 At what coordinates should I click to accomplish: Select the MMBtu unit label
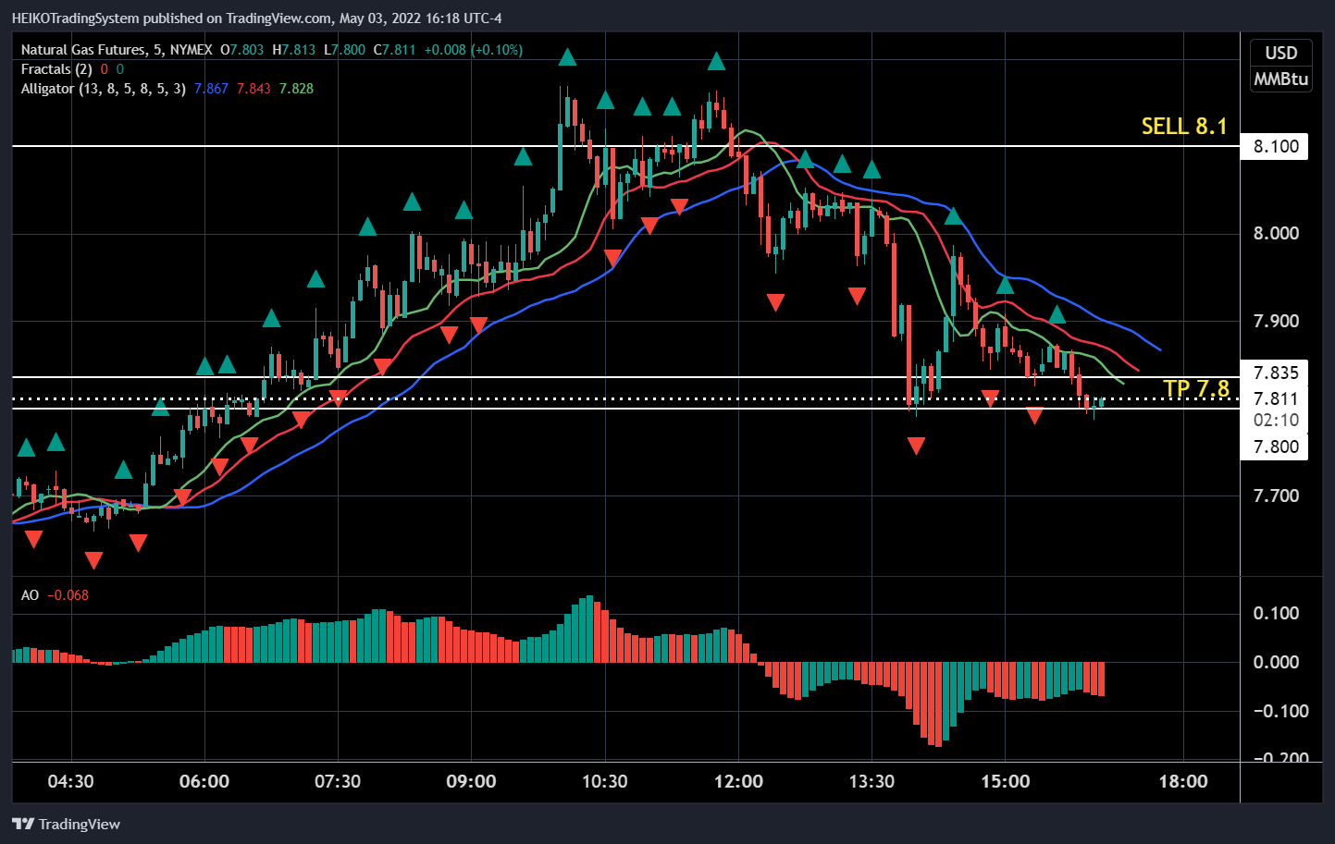coord(1281,79)
